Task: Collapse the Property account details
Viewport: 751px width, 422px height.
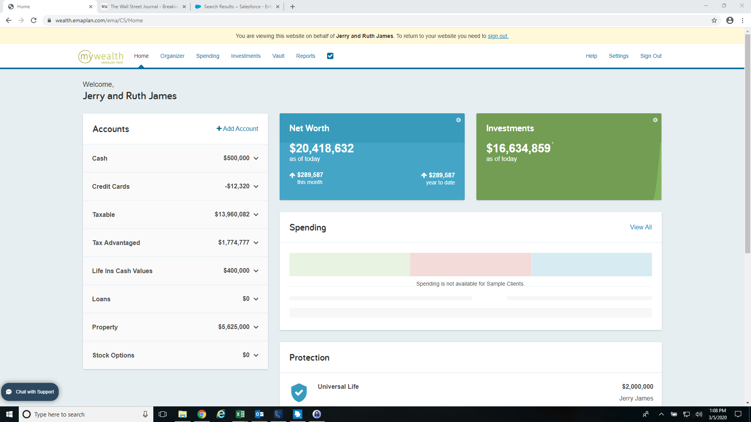Action: (256, 327)
